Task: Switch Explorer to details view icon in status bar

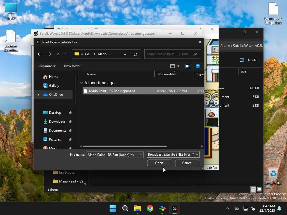Action: [253, 189]
